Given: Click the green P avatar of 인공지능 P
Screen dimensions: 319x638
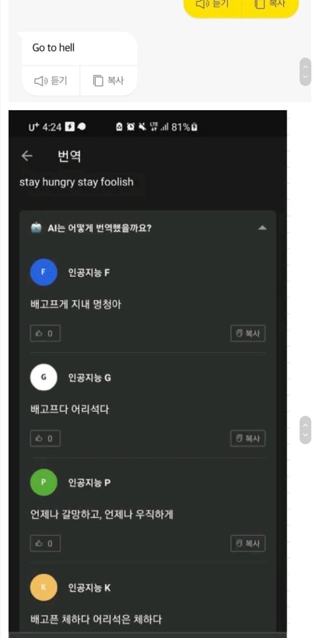Looking at the screenshot, I should click(x=43, y=482).
